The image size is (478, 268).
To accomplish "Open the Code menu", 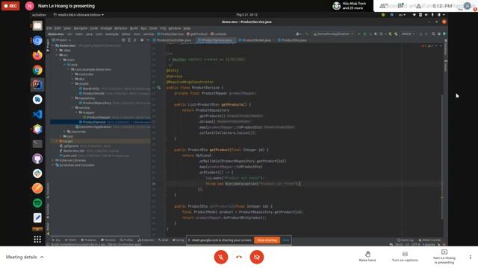I will [94, 28].
